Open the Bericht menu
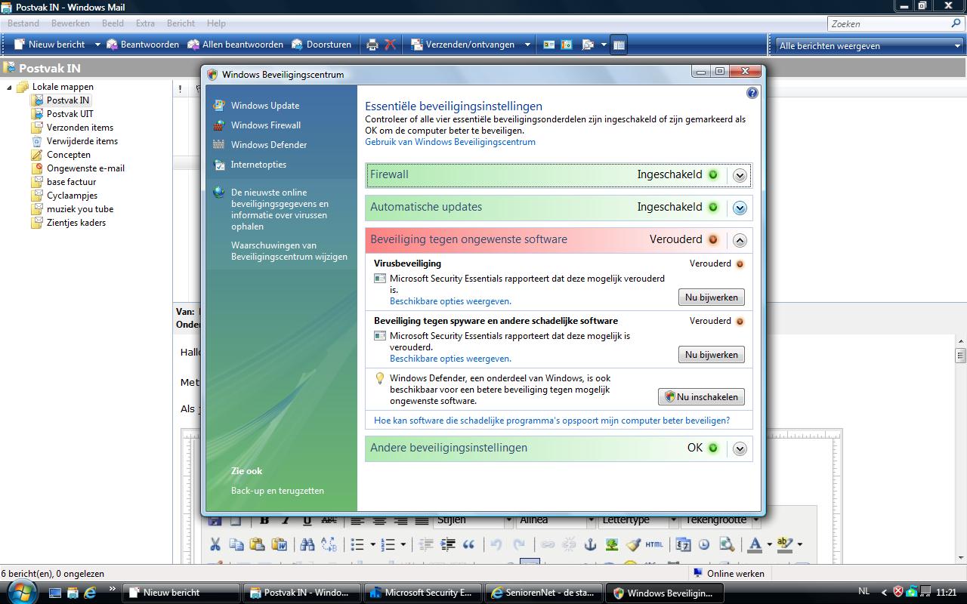The image size is (967, 604). click(x=181, y=23)
